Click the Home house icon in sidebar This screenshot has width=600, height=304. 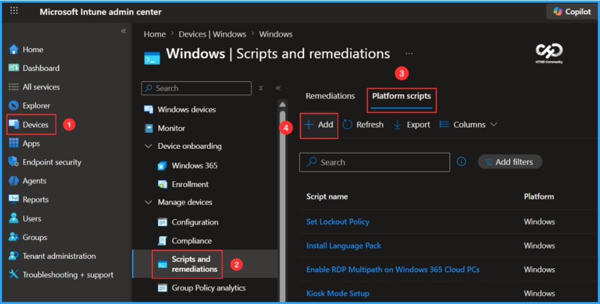(x=14, y=49)
